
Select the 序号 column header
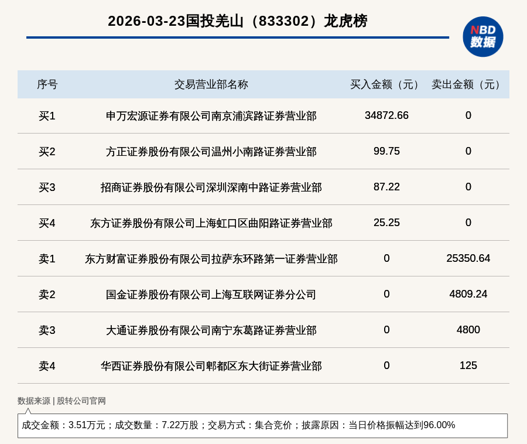47,84
